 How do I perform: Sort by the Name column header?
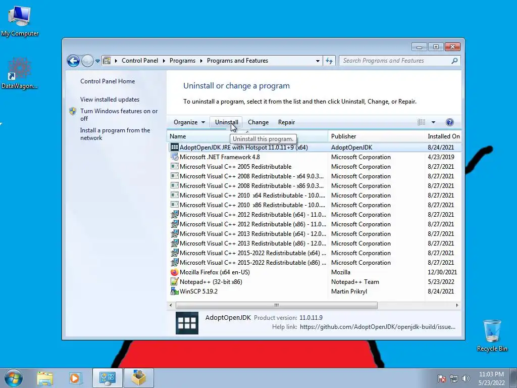[x=247, y=136]
